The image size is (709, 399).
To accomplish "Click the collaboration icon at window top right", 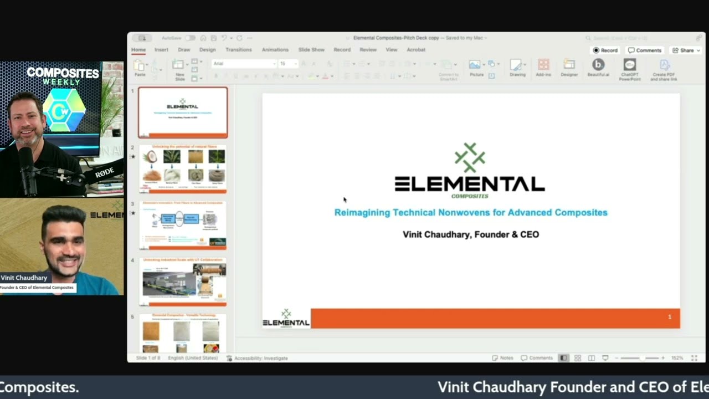I will (x=699, y=38).
